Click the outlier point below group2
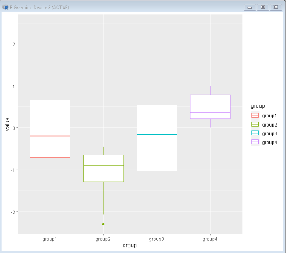Screen dimensions: 286x253 (x=103, y=223)
